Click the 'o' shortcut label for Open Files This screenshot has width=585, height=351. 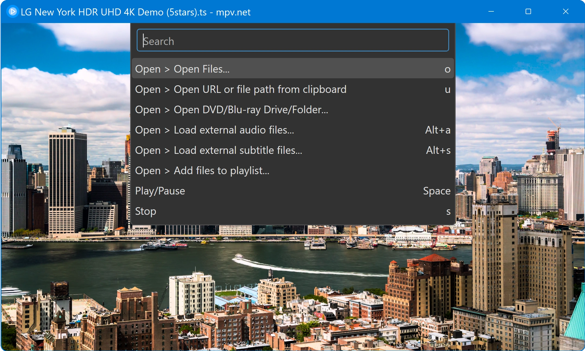(x=447, y=69)
